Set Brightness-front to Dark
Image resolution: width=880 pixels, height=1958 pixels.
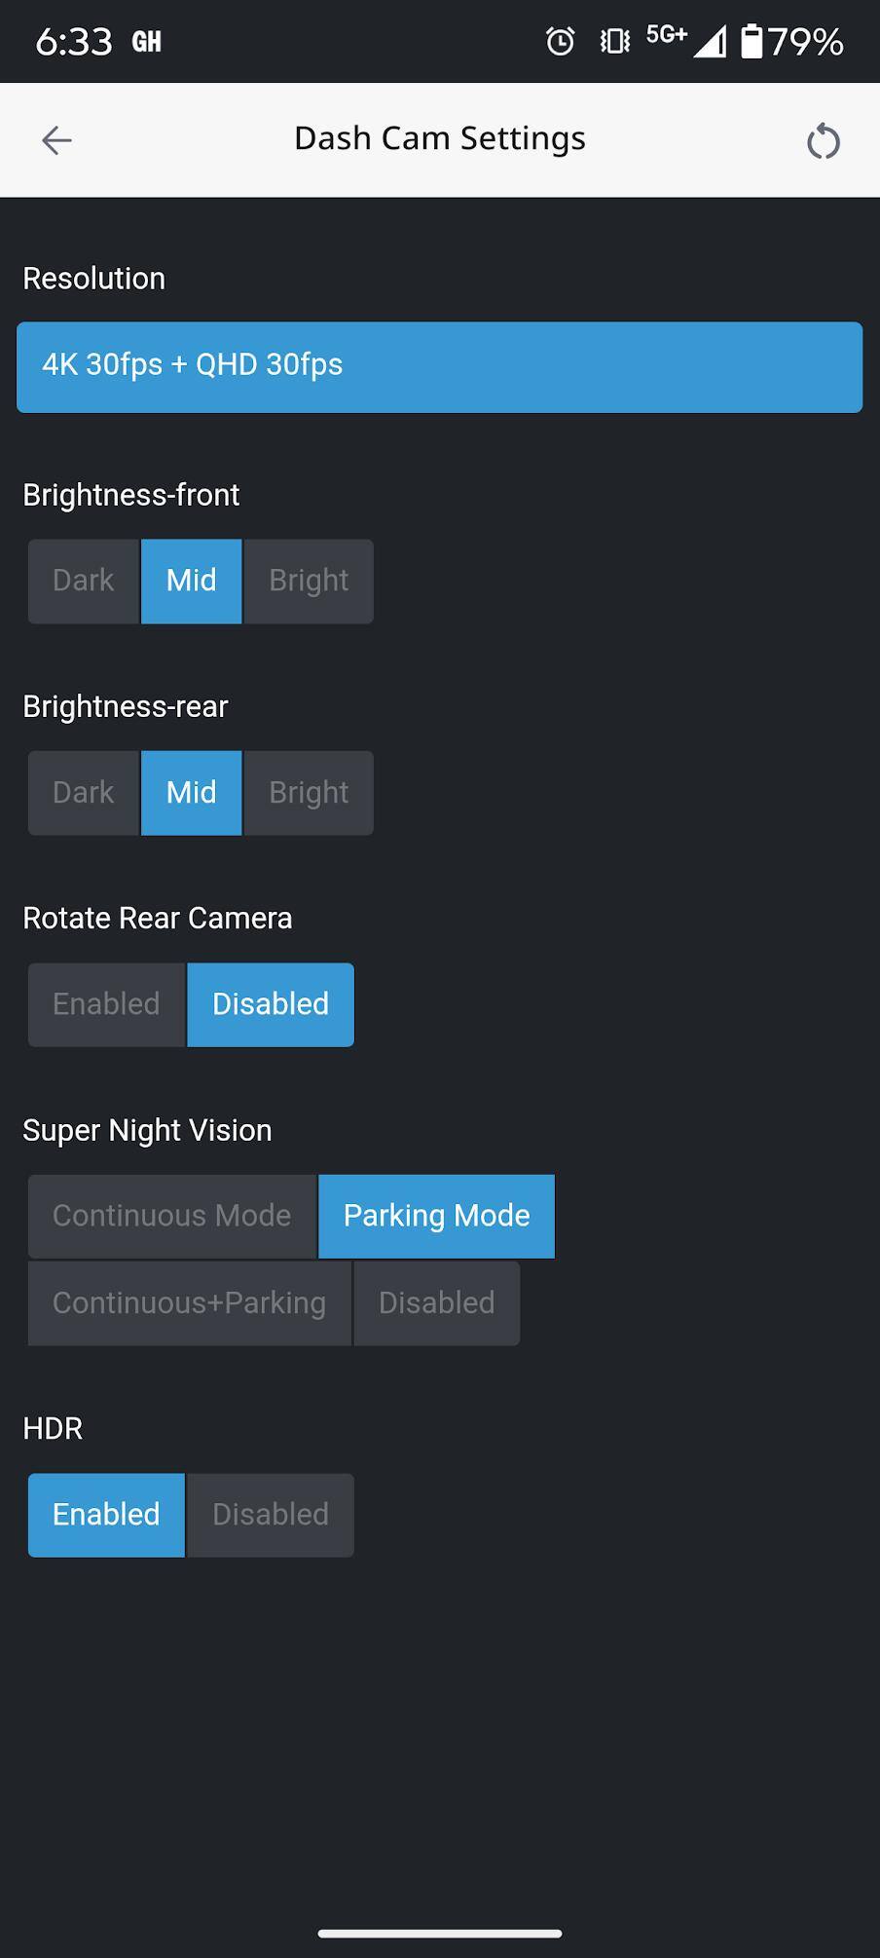[x=84, y=581]
